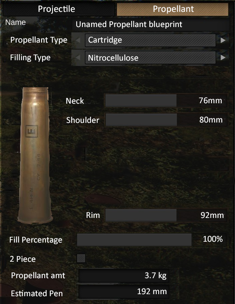Viewport: 235px width, 304px height.
Task: Adjust the Rim diameter slider
Action: click(166, 215)
